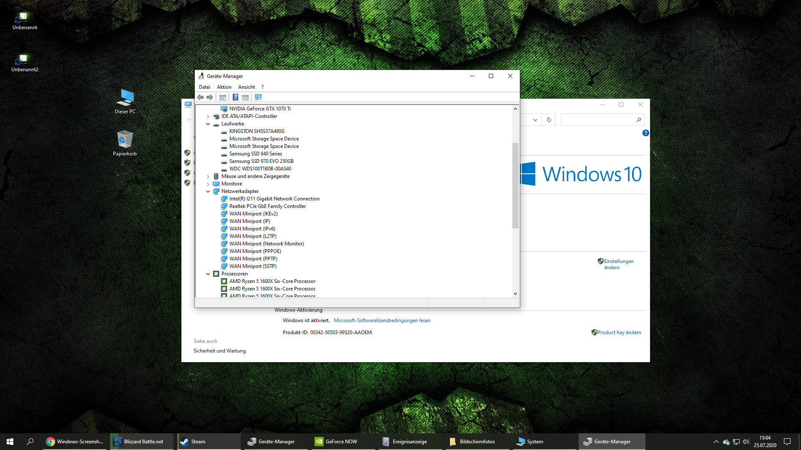The height and width of the screenshot is (450, 801).
Task: Click the show/hide action pane icon
Action: pyautogui.click(x=245, y=97)
